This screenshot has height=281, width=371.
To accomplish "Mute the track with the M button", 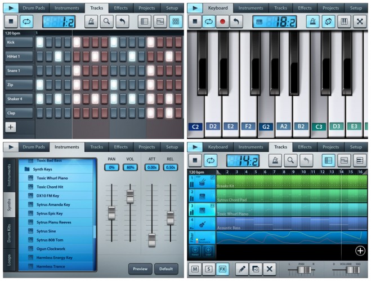I will (195, 269).
